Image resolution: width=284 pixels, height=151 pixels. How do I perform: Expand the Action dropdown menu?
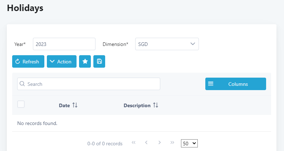pyautogui.click(x=62, y=61)
